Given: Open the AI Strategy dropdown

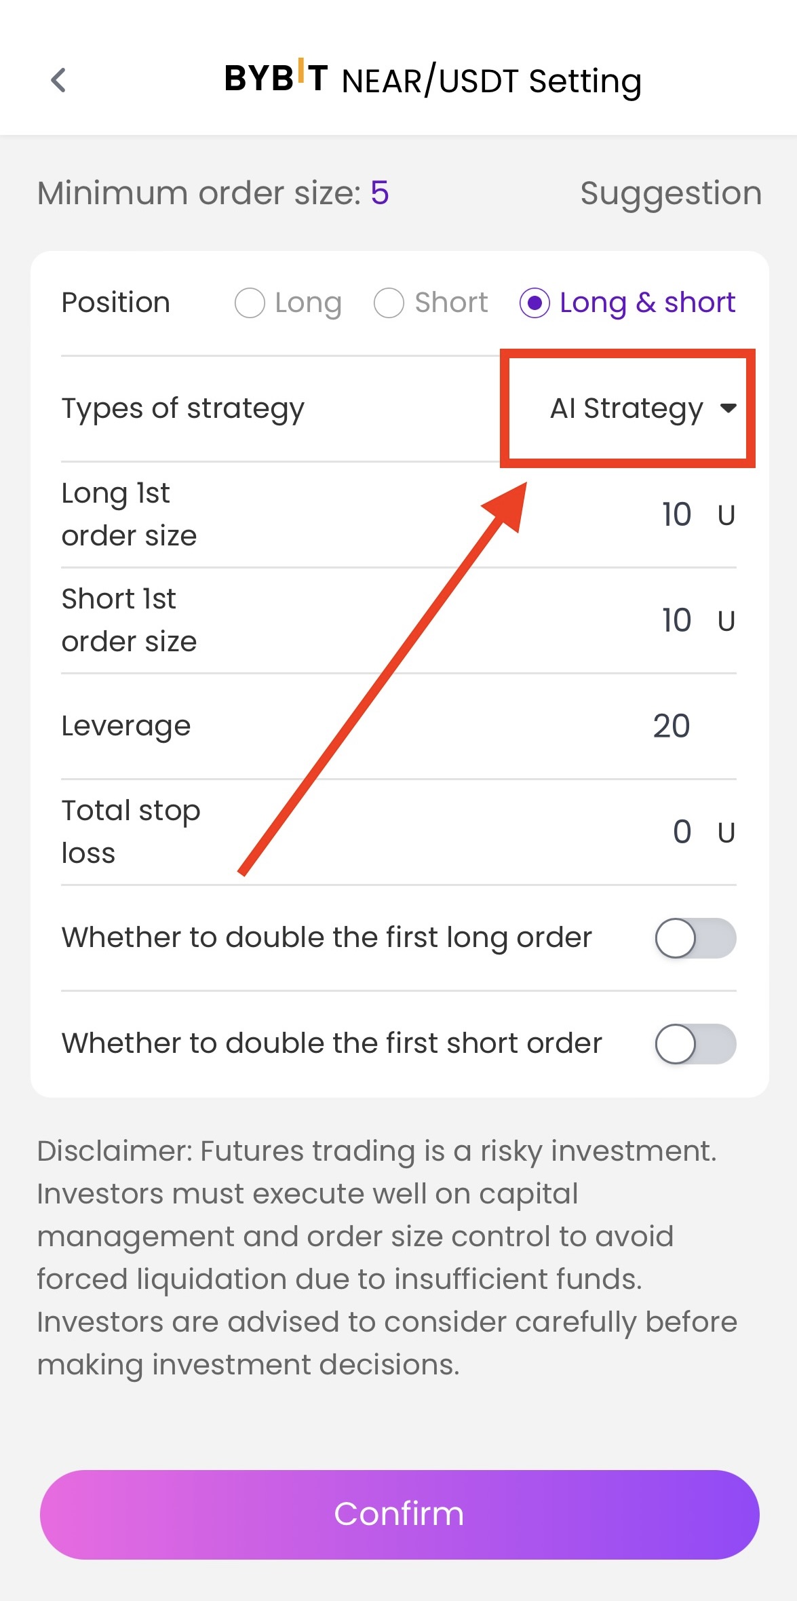Looking at the screenshot, I should [627, 408].
